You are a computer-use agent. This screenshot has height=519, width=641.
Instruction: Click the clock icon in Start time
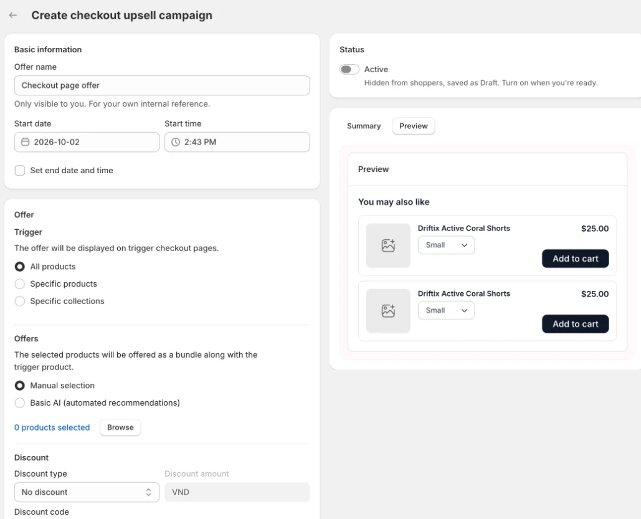click(x=176, y=142)
